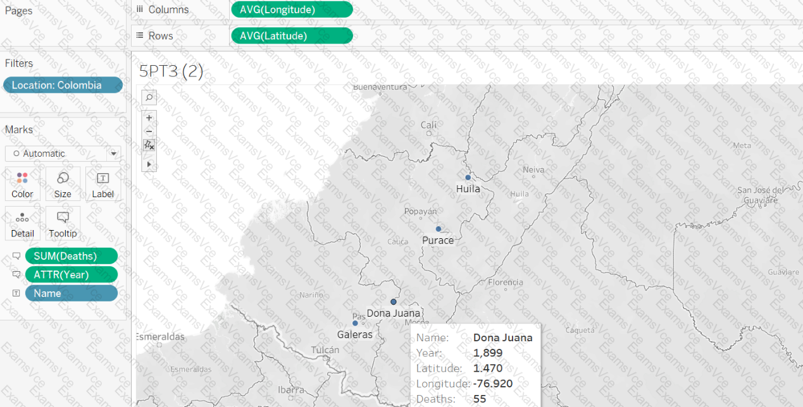Click the "Deaths:" field label in tooltip
Viewport: 803px width, 407px height.
(436, 399)
